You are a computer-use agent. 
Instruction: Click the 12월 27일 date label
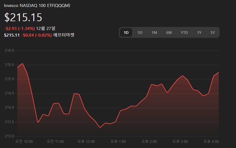tap(46, 28)
